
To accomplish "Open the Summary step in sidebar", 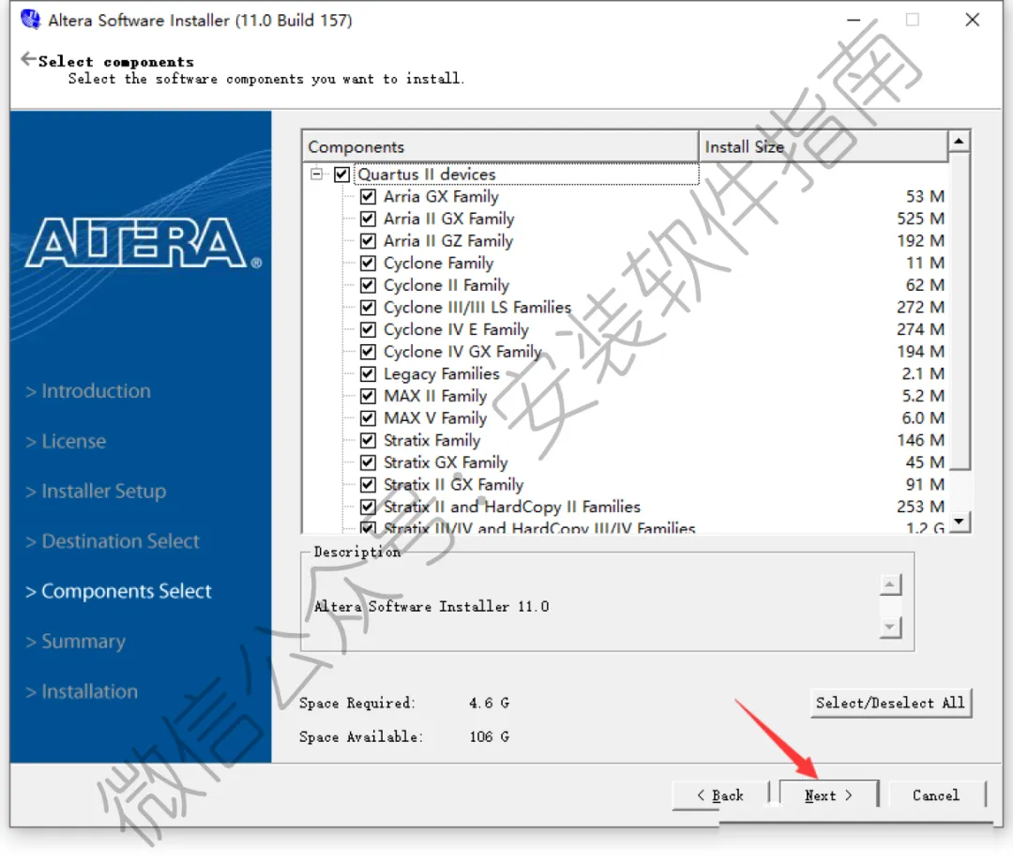I will click(76, 642).
